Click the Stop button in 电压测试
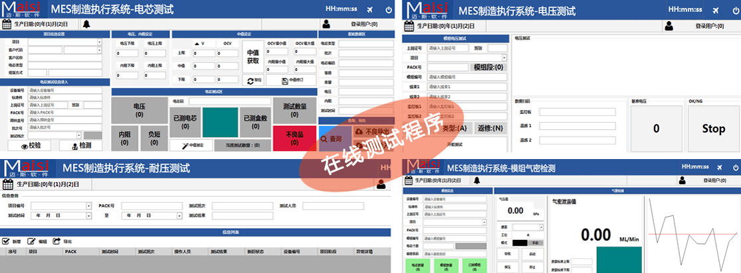This screenshot has width=741, height=273. [x=713, y=129]
